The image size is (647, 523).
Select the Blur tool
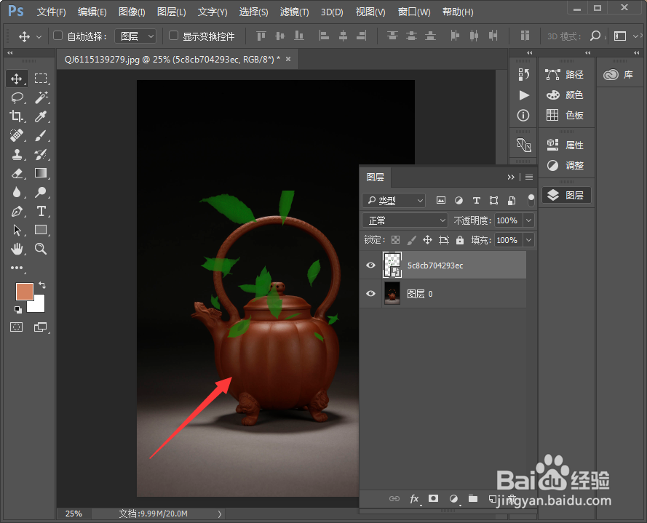pos(17,192)
